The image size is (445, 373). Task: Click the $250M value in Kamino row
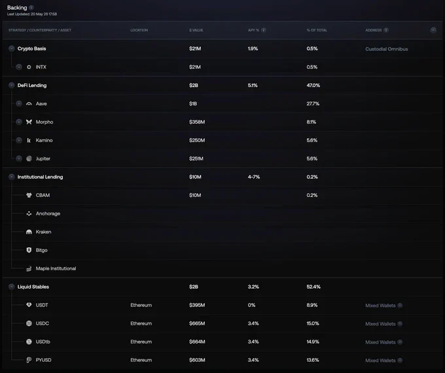coord(197,140)
